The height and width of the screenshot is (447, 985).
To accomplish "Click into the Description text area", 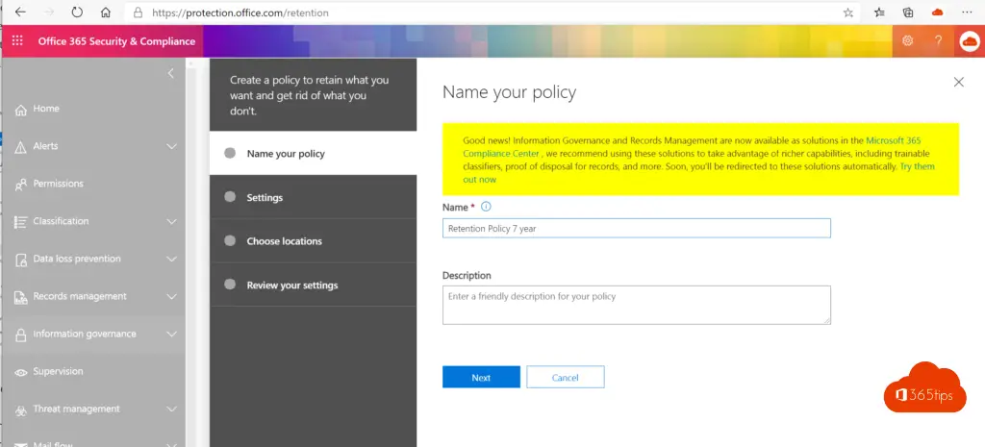I will click(x=636, y=305).
